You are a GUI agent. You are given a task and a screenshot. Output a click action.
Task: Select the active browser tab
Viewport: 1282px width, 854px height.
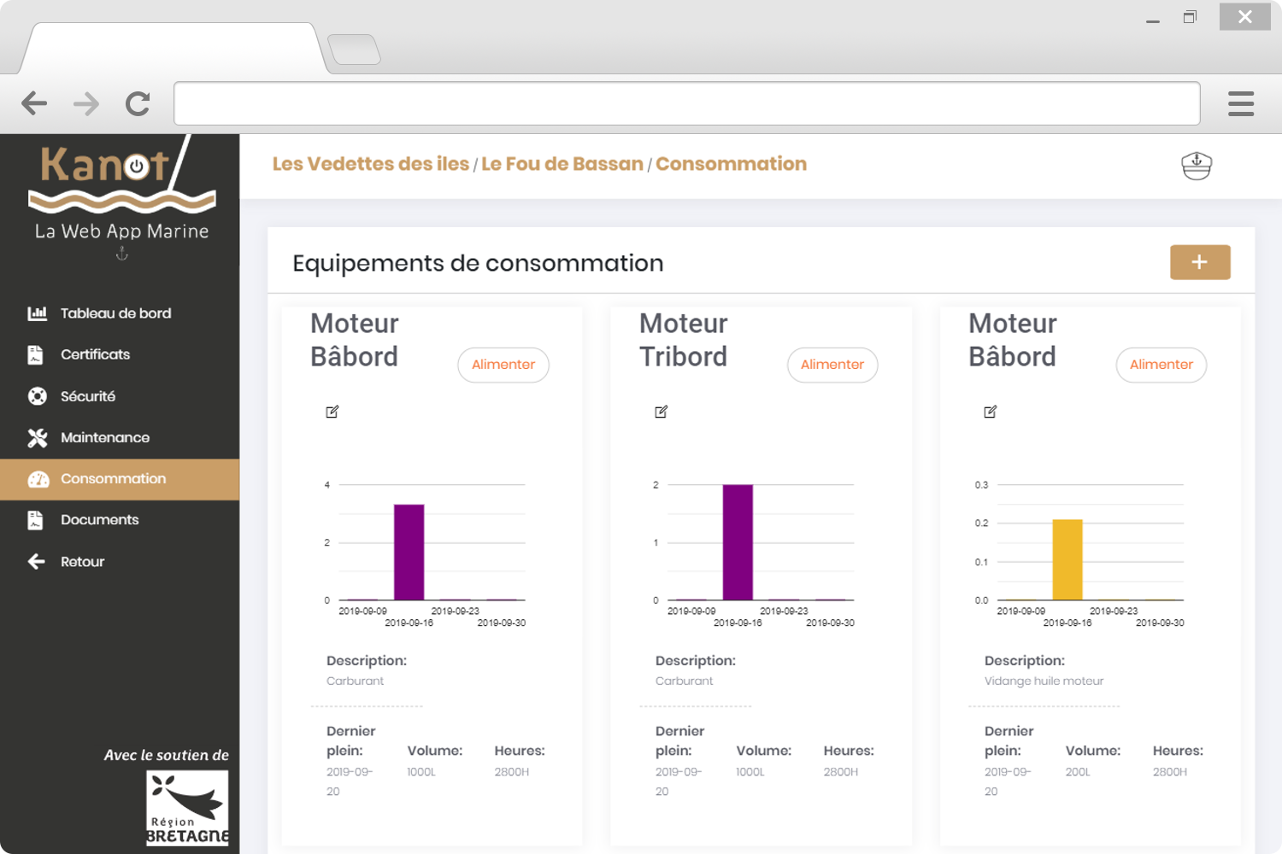coord(173,49)
